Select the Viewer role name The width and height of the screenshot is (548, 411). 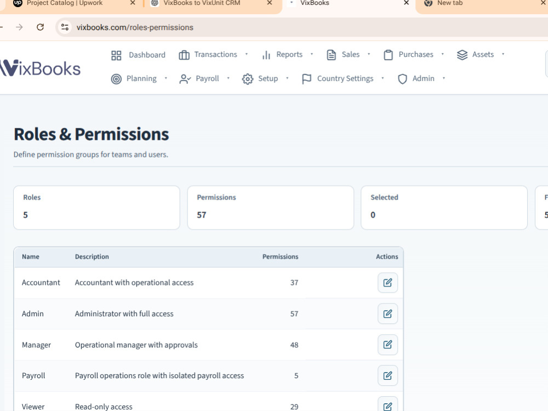click(33, 407)
